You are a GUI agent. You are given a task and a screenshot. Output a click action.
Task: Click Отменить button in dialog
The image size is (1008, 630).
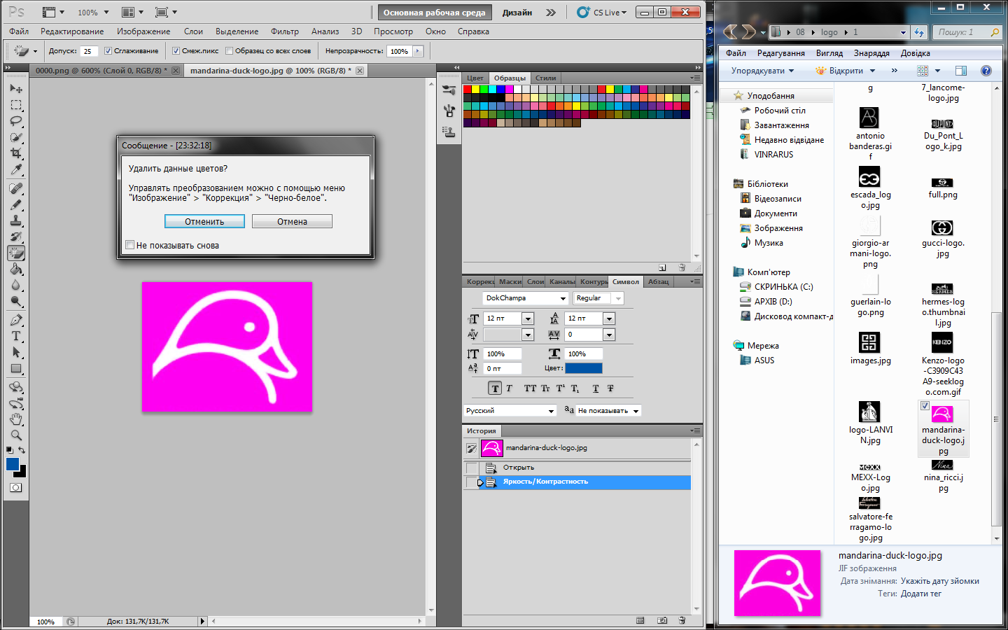204,221
